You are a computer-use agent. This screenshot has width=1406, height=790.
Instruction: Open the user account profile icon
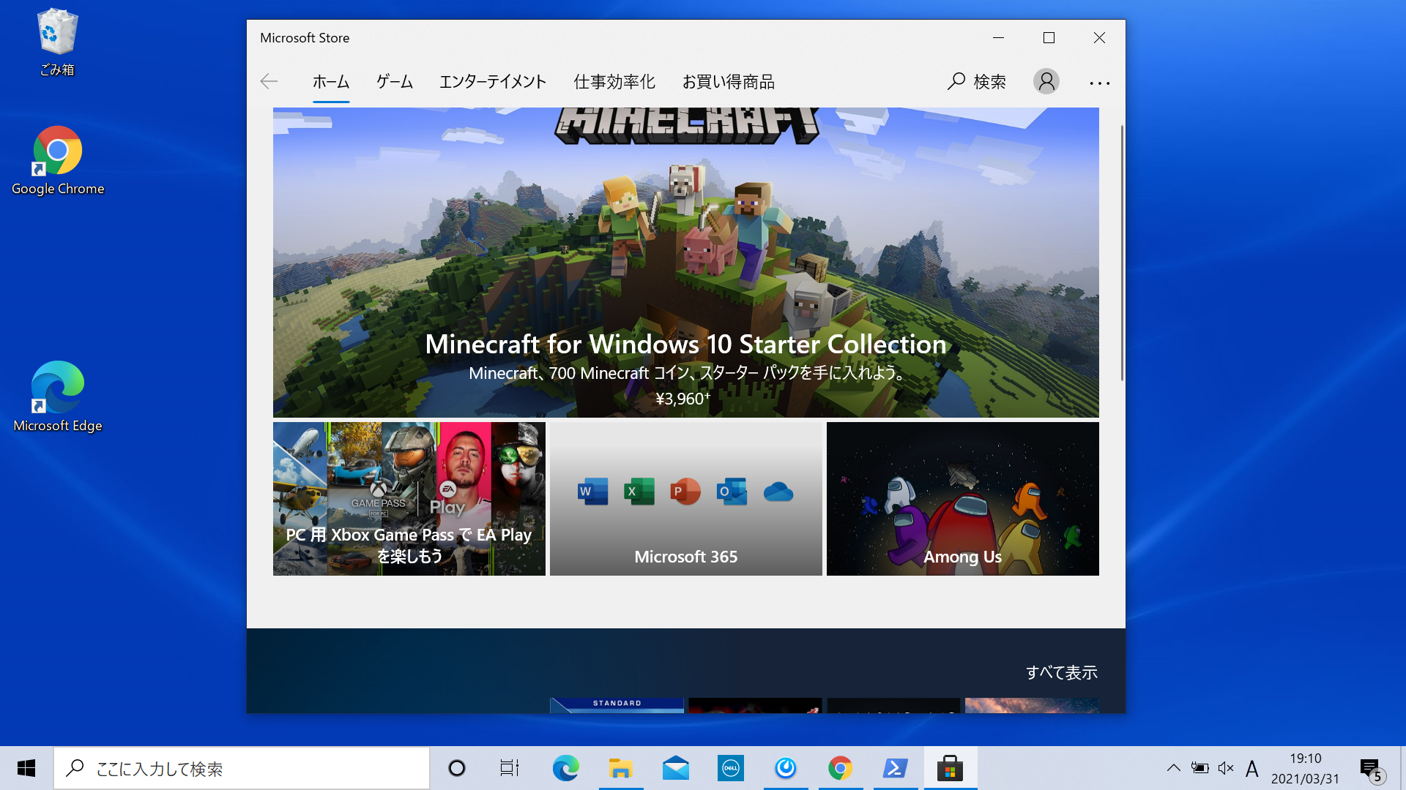pyautogui.click(x=1046, y=81)
